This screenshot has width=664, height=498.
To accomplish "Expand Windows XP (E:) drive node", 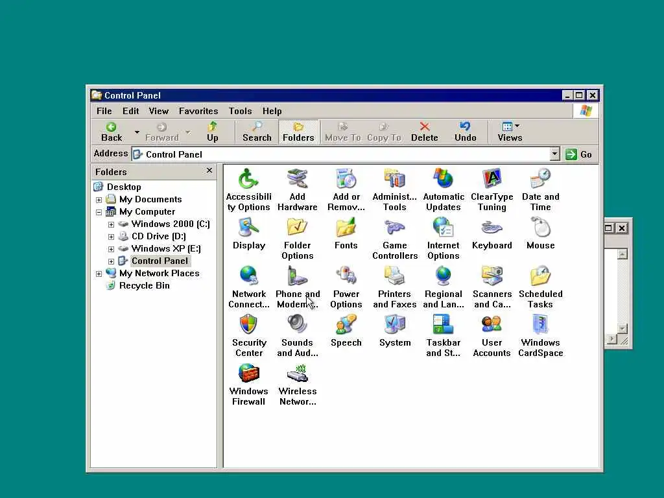I will 111,249.
